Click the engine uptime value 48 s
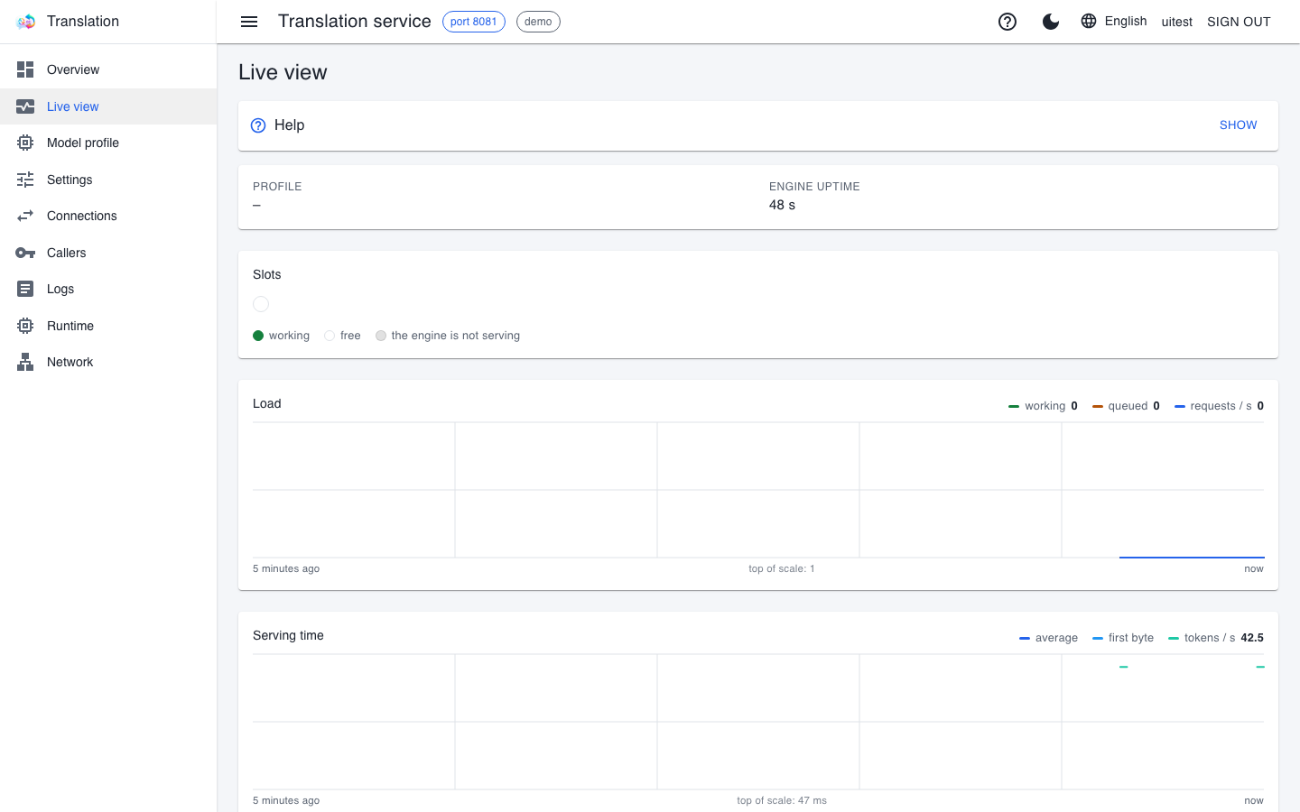The height and width of the screenshot is (812, 1300). coord(782,205)
